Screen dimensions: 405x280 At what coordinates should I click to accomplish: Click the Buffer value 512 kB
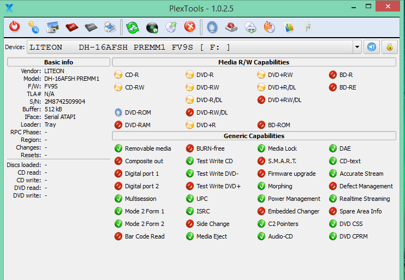(53, 109)
